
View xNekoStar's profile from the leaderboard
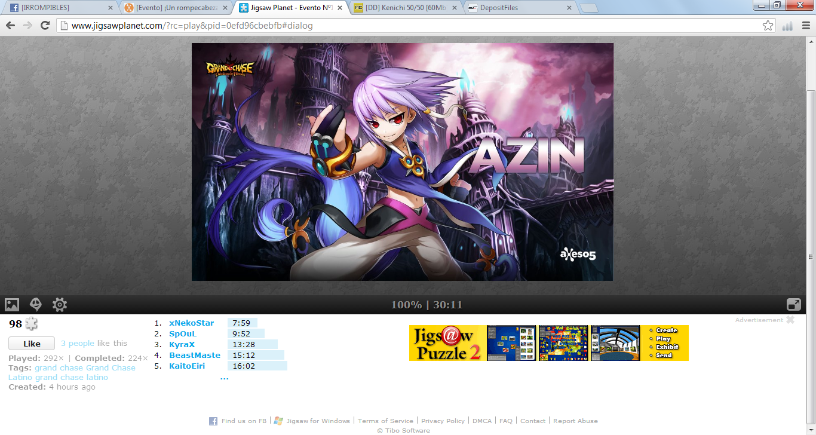pyautogui.click(x=191, y=323)
